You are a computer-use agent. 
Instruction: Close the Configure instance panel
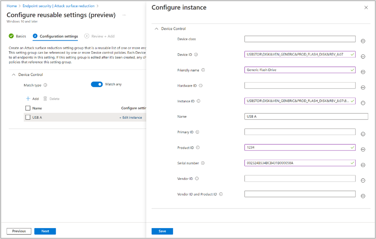[x=366, y=8]
